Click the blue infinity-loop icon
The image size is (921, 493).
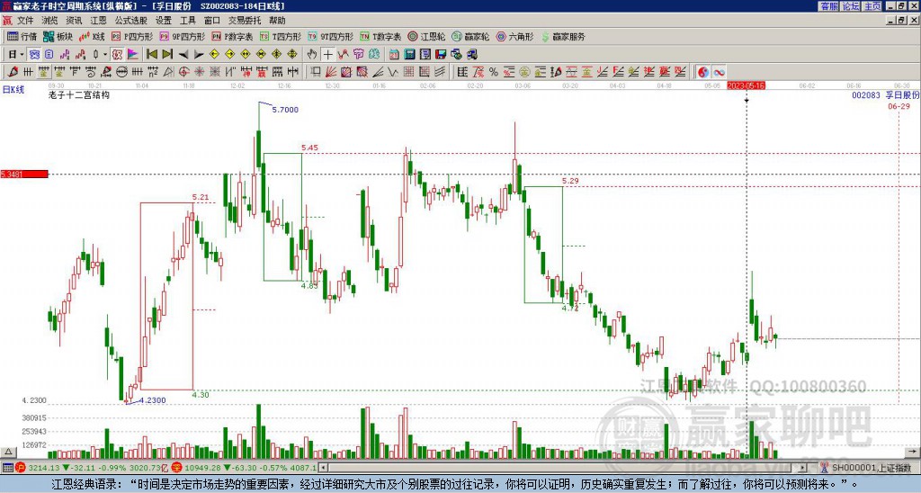719,72
